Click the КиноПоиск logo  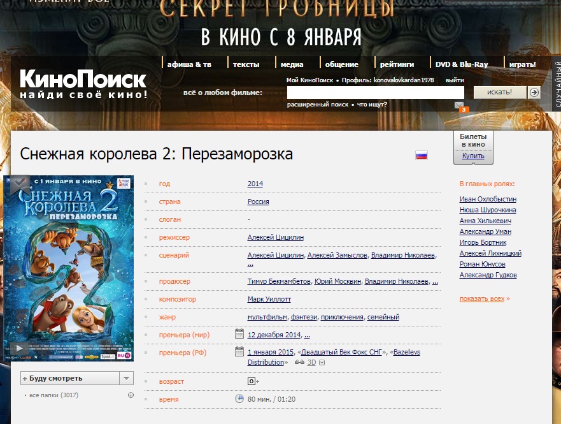tap(83, 84)
